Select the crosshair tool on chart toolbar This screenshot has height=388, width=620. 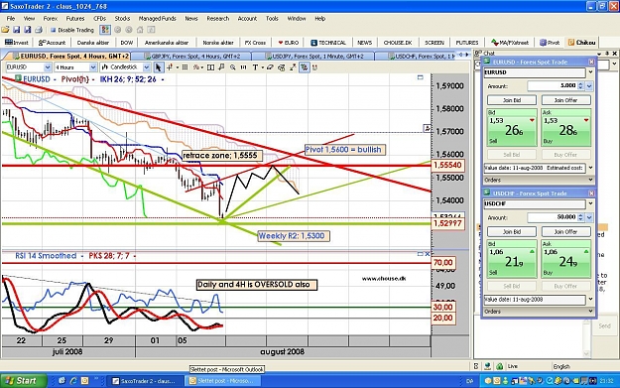170,67
